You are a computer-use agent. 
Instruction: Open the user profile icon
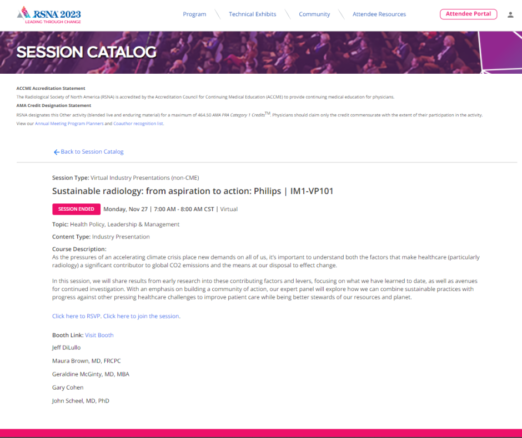click(510, 14)
